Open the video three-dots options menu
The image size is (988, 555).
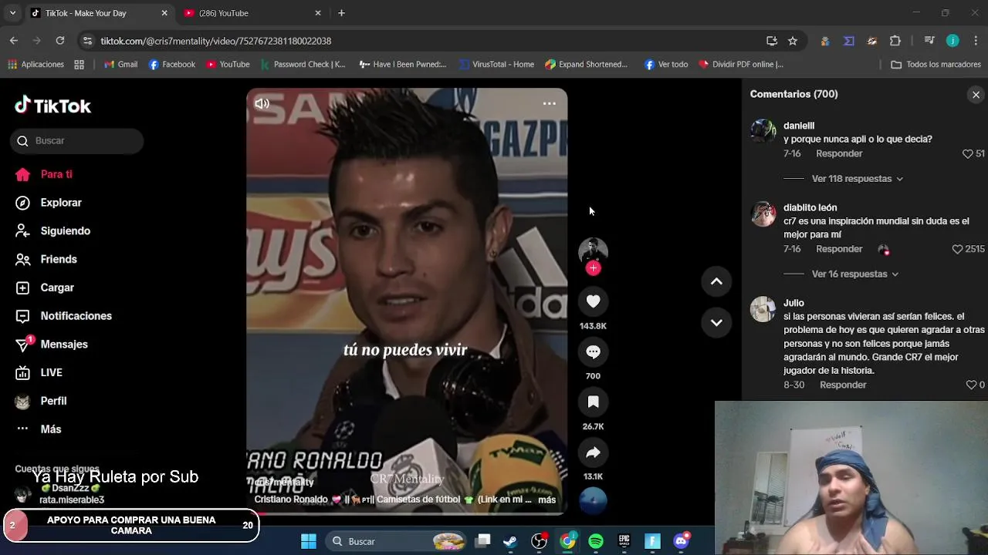click(x=549, y=103)
